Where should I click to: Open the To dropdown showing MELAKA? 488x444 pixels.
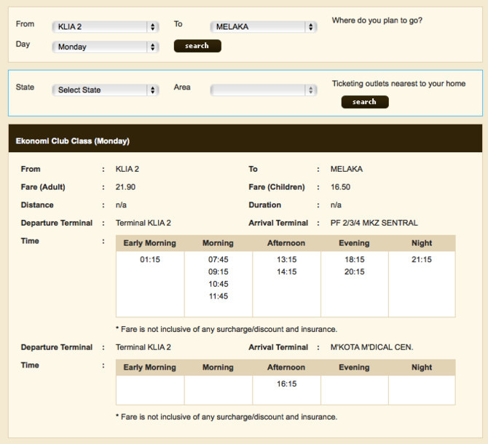coord(264,27)
